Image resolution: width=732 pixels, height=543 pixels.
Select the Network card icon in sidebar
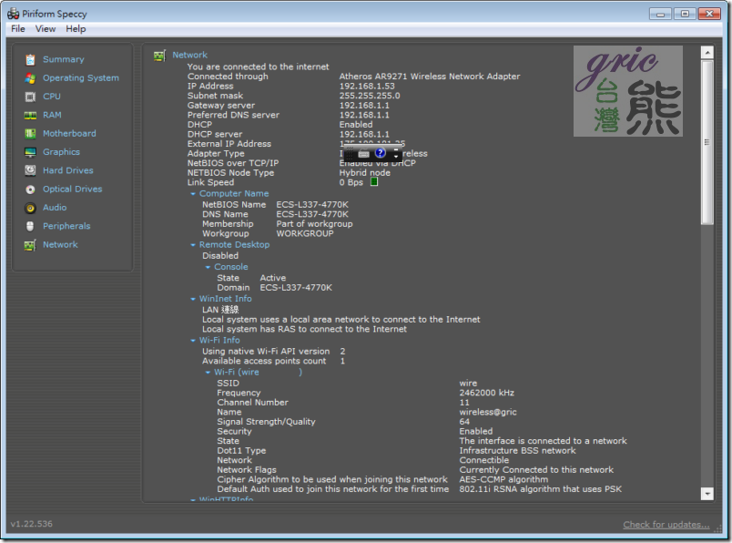[30, 245]
